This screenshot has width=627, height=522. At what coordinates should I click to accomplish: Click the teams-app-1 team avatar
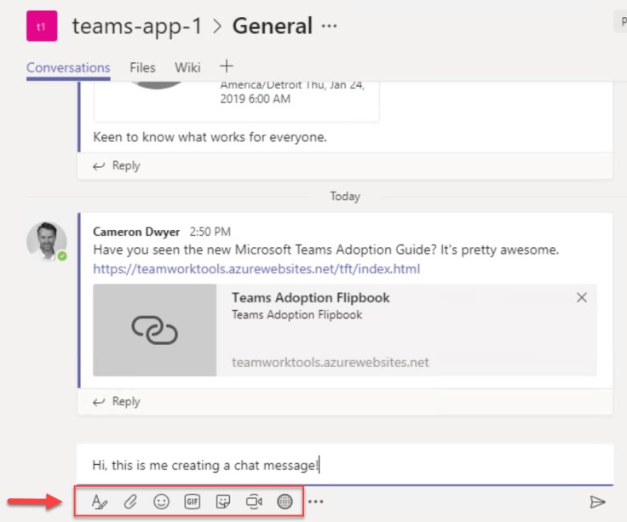pyautogui.click(x=42, y=26)
